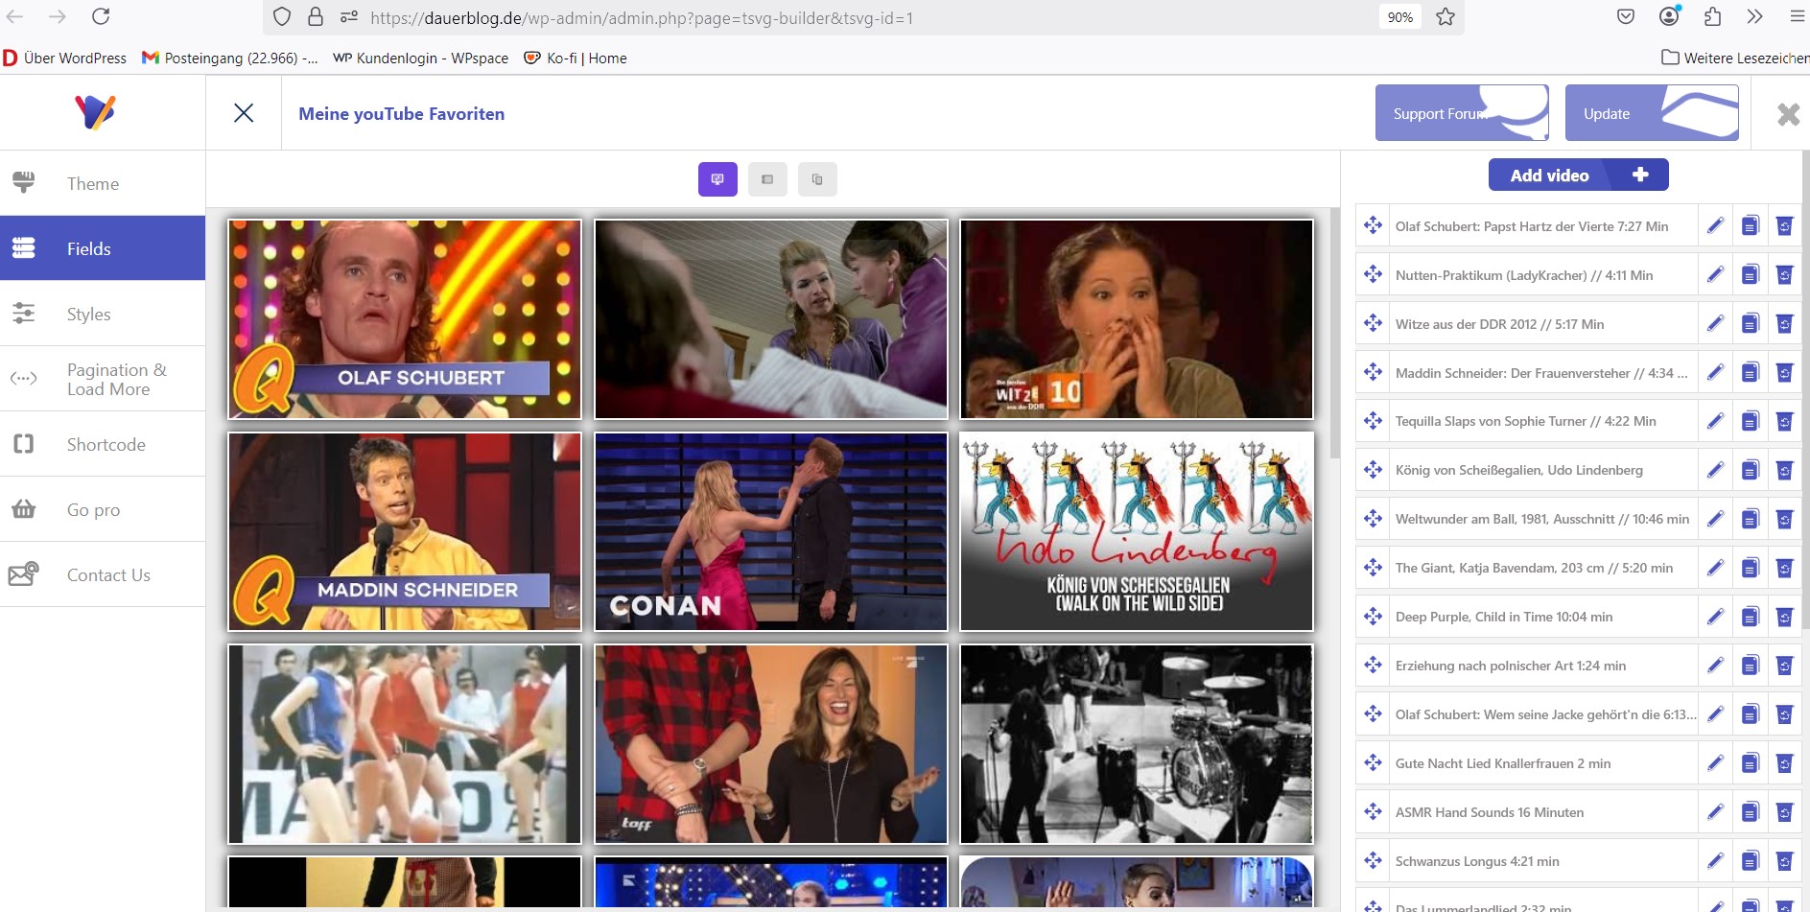Viewport: 1810px width, 912px height.
Task: Delete the ASMR Hand Sounds video
Action: 1784,812
